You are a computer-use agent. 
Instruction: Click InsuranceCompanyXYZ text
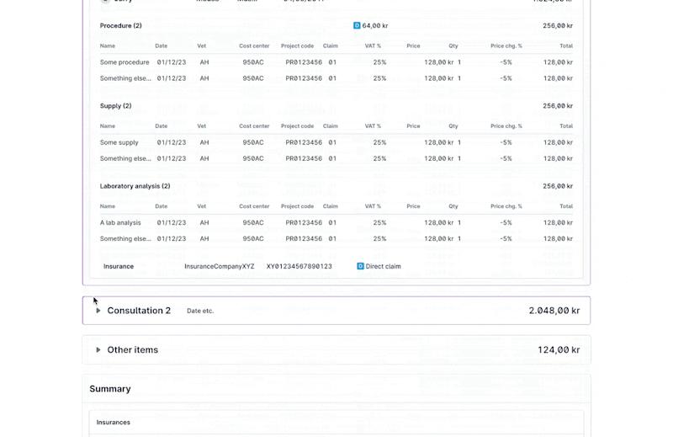point(220,266)
